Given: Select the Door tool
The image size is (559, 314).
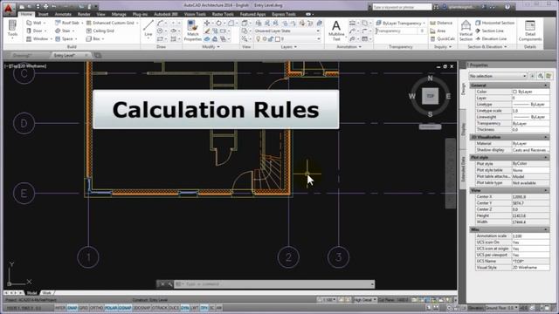Looking at the screenshot, I should [x=34, y=31].
